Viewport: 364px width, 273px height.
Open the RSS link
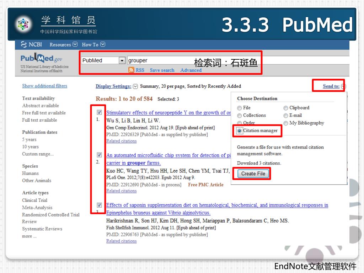pyautogui.click(x=140, y=70)
